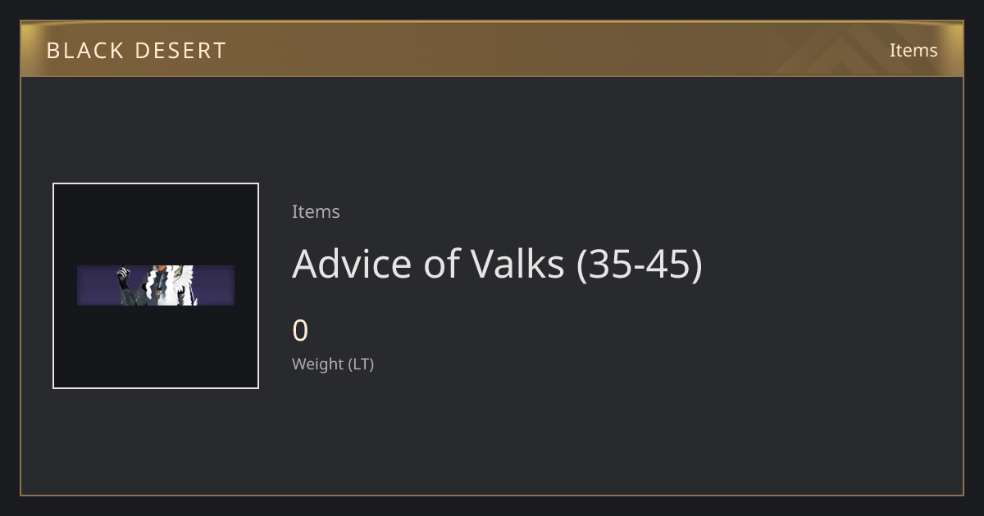Click the Weight (LT) label
Viewport: 984px width, 516px height.
(333, 364)
